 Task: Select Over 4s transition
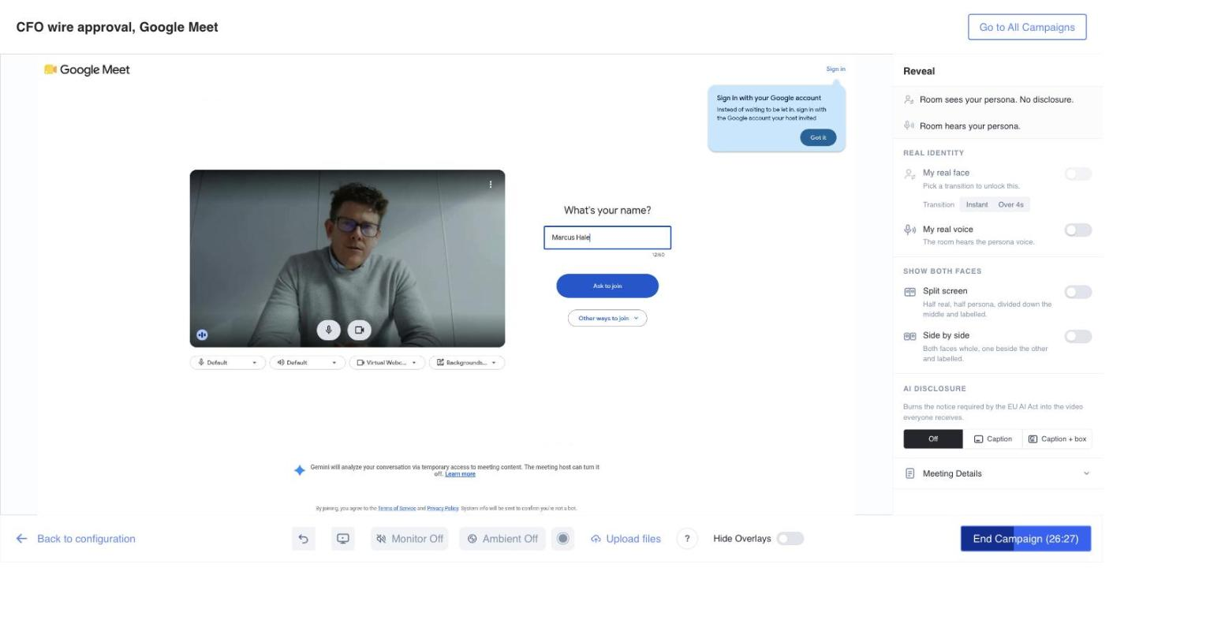click(x=1010, y=204)
